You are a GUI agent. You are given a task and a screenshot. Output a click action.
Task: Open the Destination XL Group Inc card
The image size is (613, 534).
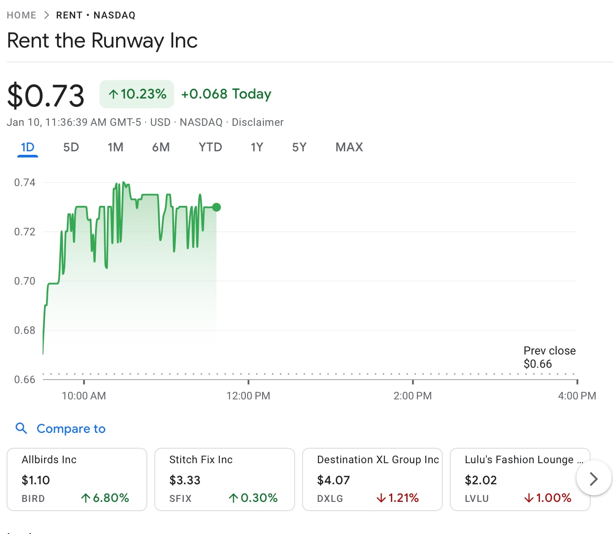pos(372,479)
